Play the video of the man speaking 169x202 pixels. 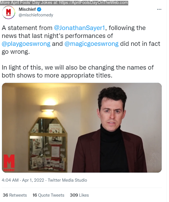82,128
